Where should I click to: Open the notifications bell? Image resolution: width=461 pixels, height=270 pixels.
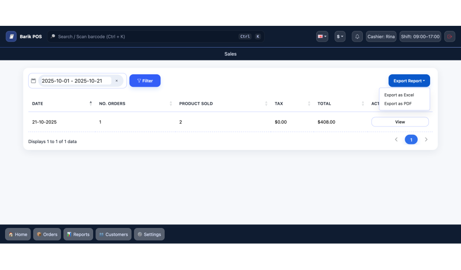[357, 36]
